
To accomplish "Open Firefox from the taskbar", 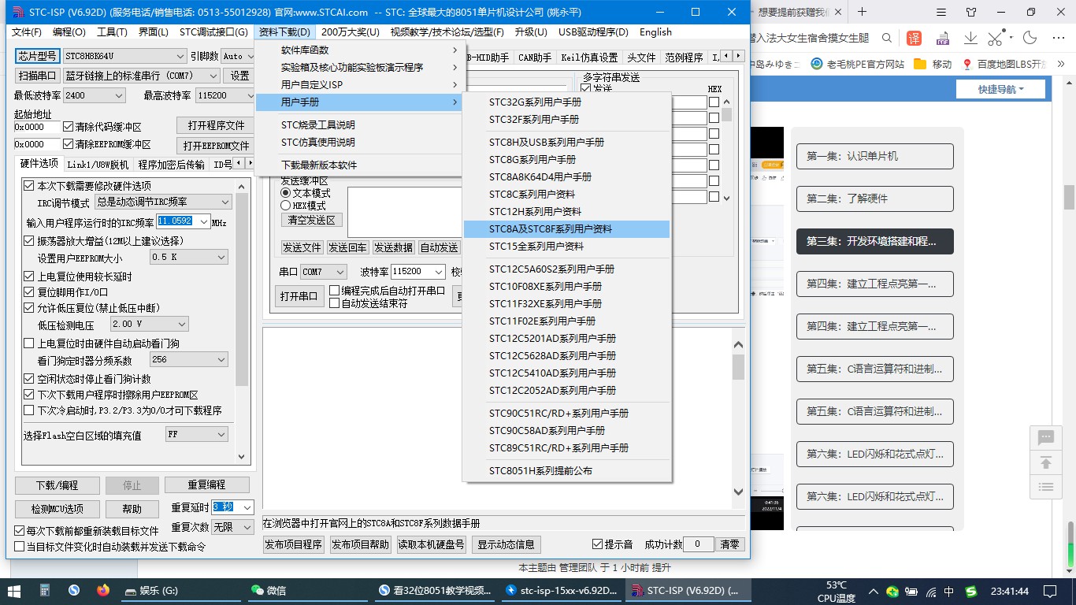I will (103, 590).
